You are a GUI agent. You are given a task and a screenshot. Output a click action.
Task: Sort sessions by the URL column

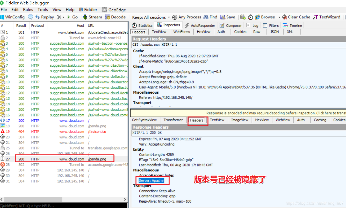pos(107,25)
